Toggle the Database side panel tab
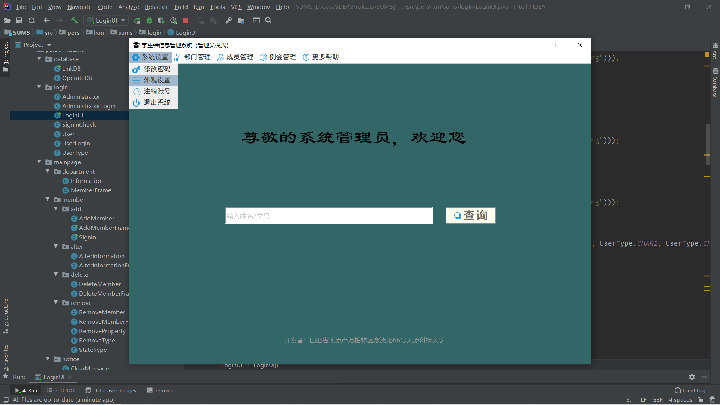Screen dimensions: 720x405 click(x=715, y=82)
